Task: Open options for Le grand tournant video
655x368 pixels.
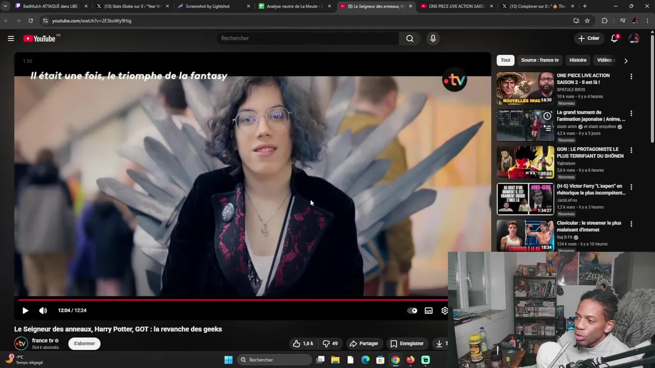Action: pyautogui.click(x=631, y=113)
